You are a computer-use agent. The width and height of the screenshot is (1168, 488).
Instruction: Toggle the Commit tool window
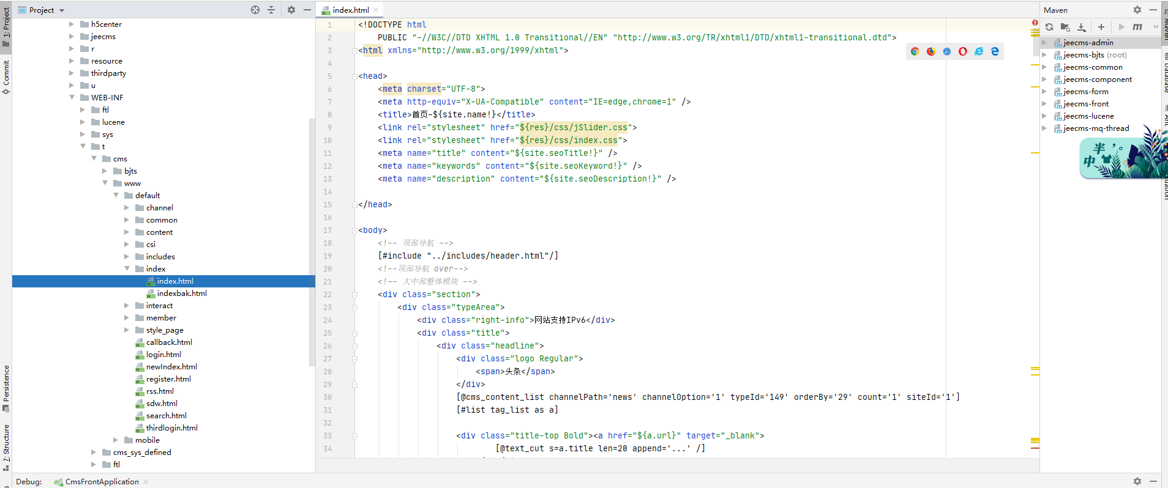(x=6, y=76)
